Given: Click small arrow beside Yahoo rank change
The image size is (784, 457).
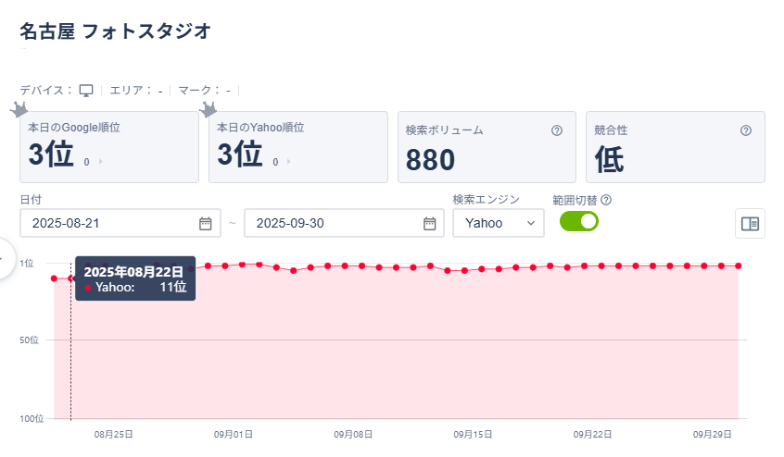Looking at the screenshot, I should coord(289,162).
